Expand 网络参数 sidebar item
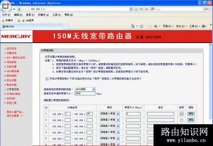 (12, 62)
